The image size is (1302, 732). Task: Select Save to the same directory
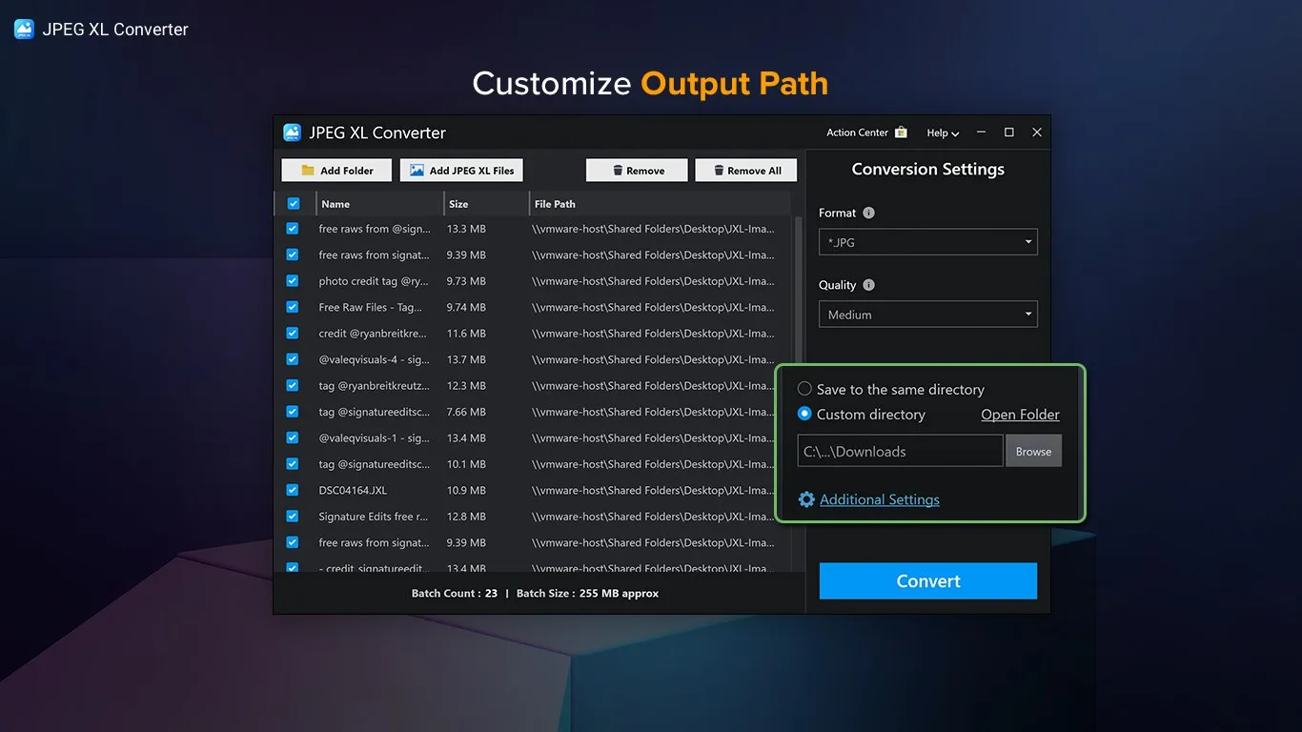point(804,389)
